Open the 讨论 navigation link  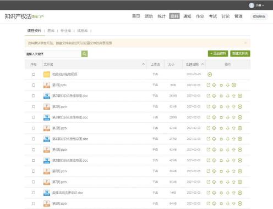(226, 16)
